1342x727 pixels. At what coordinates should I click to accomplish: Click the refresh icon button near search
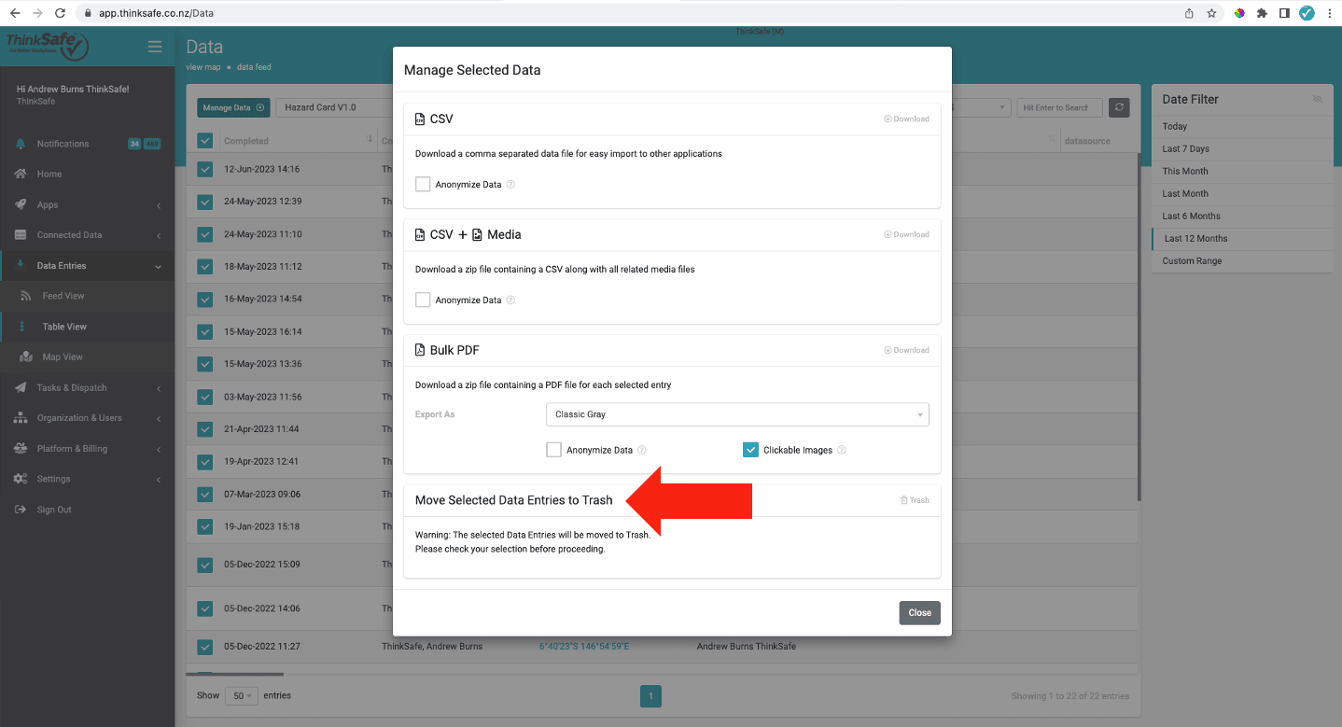pyautogui.click(x=1119, y=107)
